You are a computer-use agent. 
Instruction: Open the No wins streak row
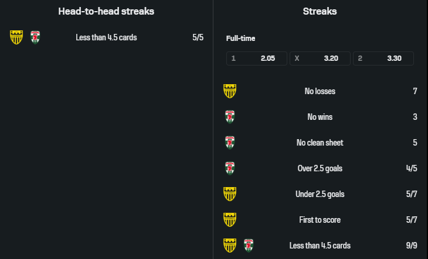(x=320, y=117)
